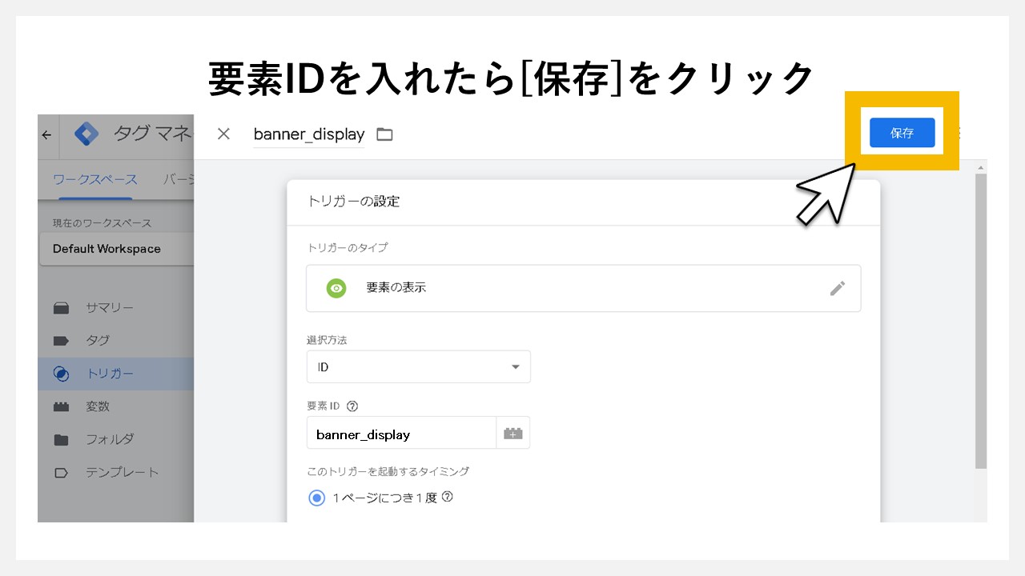1025x576 pixels.
Task: Click the 保存 button
Action: pos(902,133)
